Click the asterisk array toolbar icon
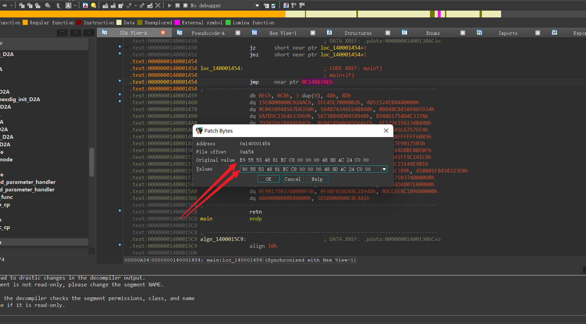Screen dimensions: 586x324 coord(142,5)
